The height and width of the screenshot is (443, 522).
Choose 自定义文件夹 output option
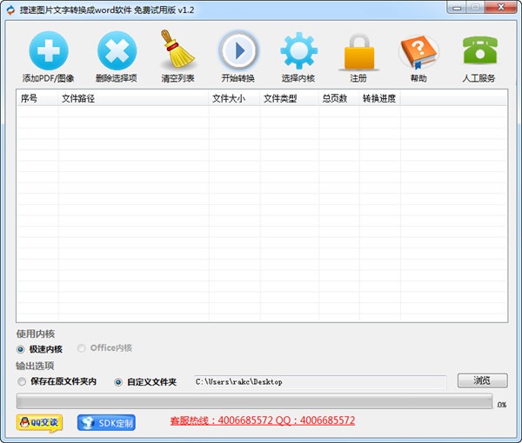coord(117,382)
